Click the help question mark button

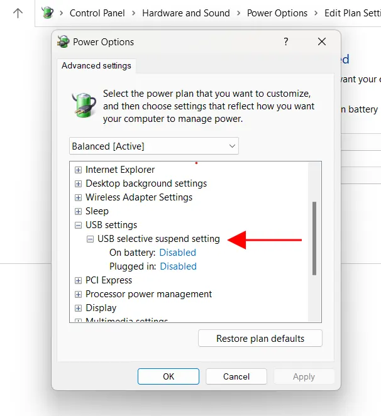[285, 41]
